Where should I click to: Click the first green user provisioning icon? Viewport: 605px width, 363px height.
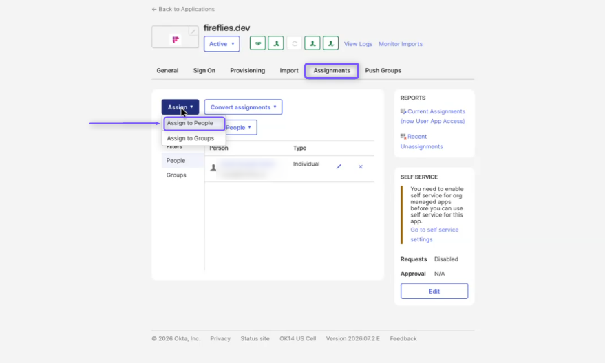[x=276, y=43]
